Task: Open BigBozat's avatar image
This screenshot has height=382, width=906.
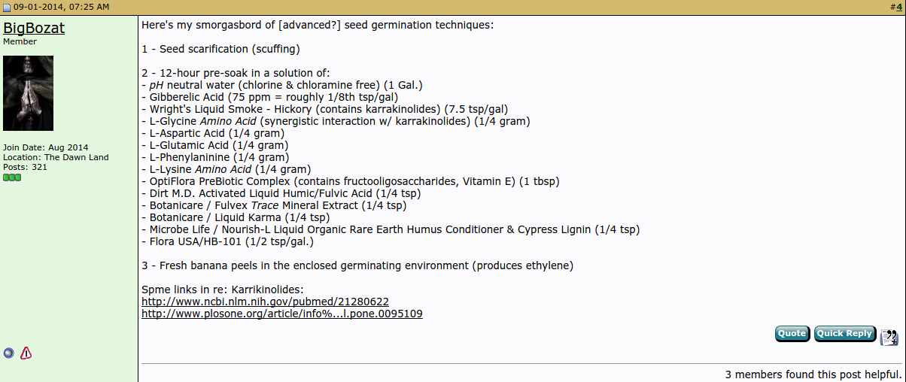Action: pos(28,93)
